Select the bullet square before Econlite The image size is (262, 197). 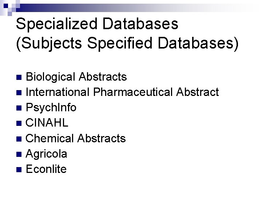point(19,170)
